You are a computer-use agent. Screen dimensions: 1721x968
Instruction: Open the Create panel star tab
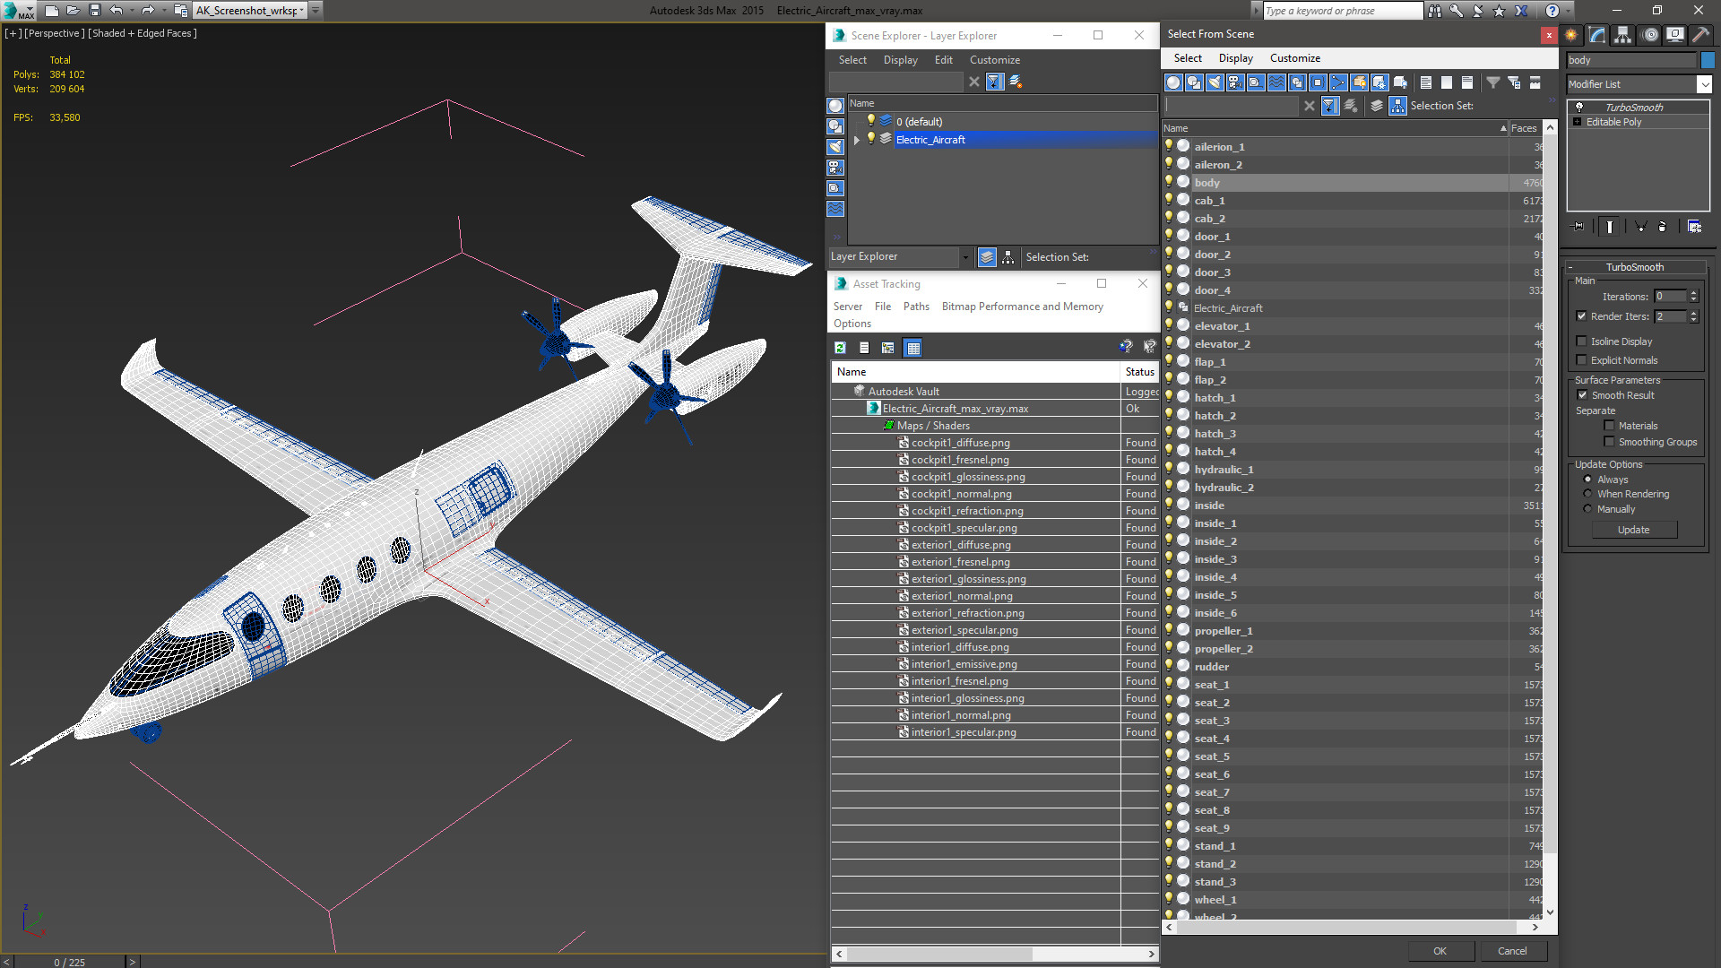click(1571, 35)
